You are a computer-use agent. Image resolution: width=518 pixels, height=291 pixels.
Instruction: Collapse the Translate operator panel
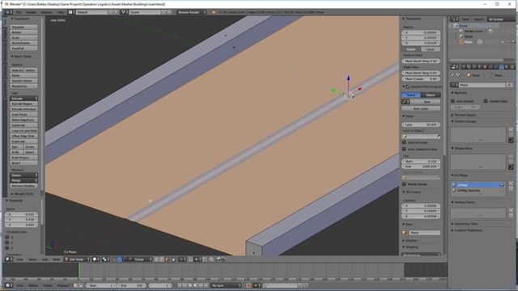pos(15,200)
